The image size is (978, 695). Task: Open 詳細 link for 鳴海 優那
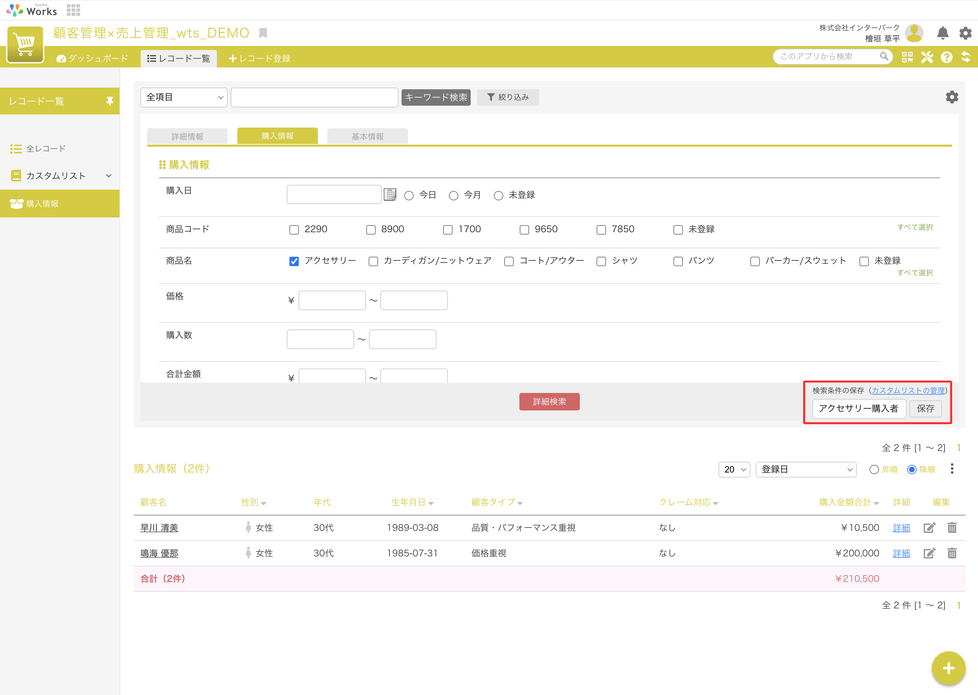point(901,553)
